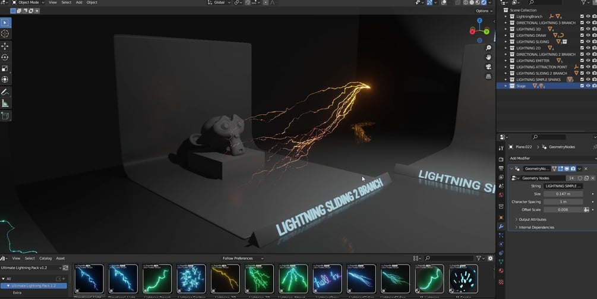Toggle camera view with camera gizmo icon
The height and width of the screenshot is (299, 597).
(488, 67)
